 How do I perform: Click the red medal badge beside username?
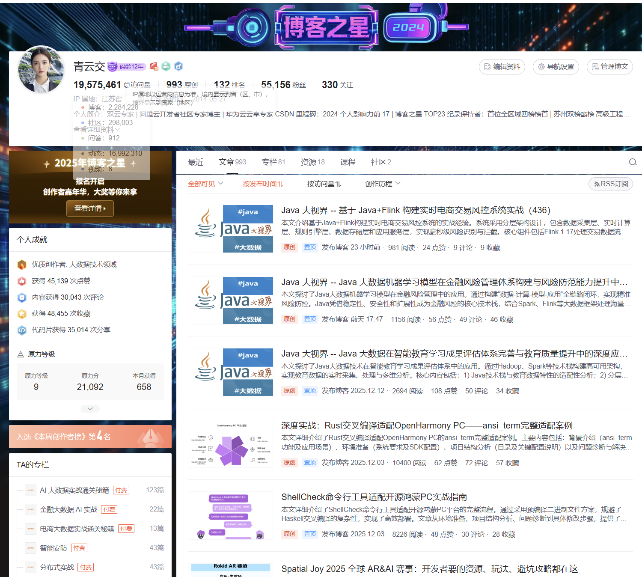point(154,66)
